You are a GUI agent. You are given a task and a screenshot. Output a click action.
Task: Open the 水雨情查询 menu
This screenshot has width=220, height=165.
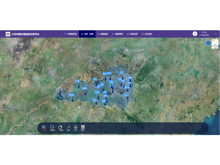(x=70, y=34)
